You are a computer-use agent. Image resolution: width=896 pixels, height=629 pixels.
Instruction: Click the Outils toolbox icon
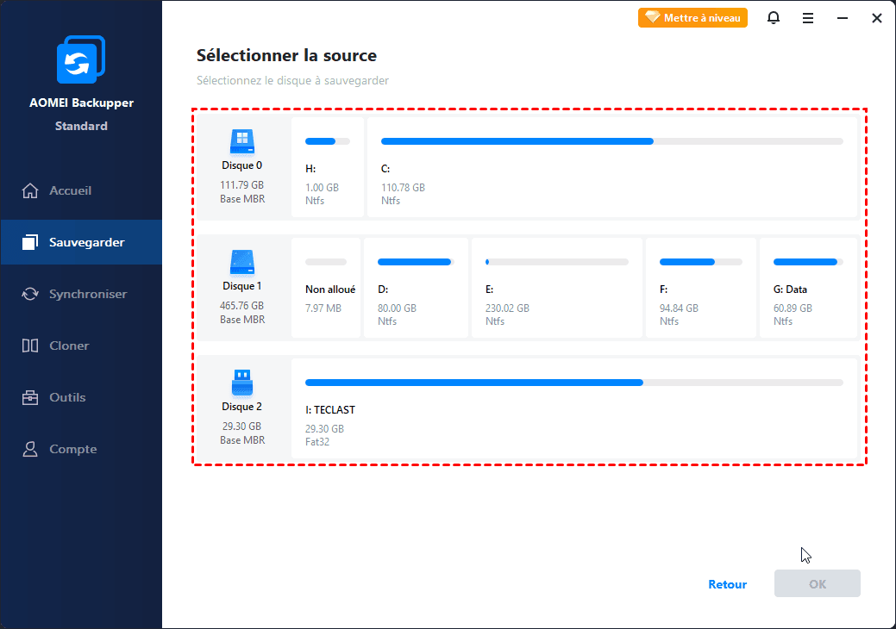30,397
